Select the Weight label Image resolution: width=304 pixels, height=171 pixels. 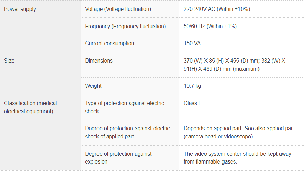click(93, 86)
